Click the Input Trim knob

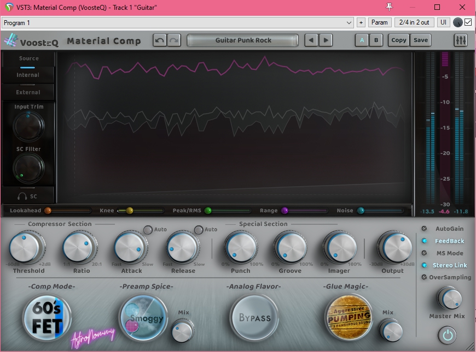(28, 126)
